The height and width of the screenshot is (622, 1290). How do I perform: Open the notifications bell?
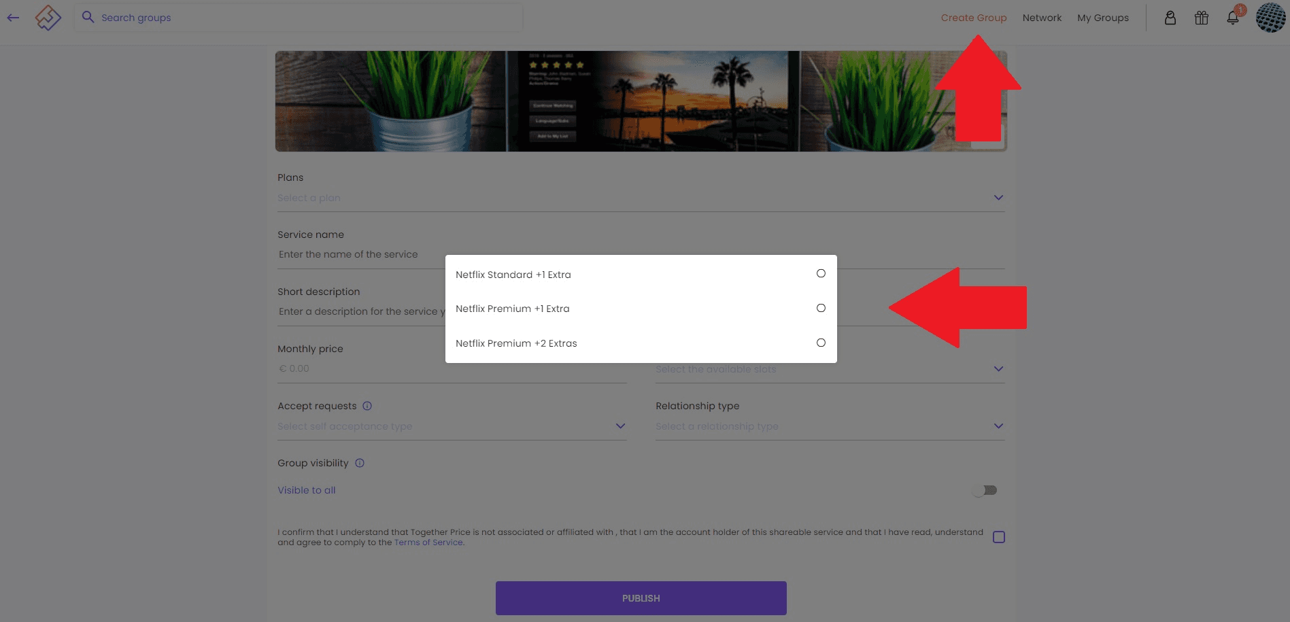pos(1232,18)
